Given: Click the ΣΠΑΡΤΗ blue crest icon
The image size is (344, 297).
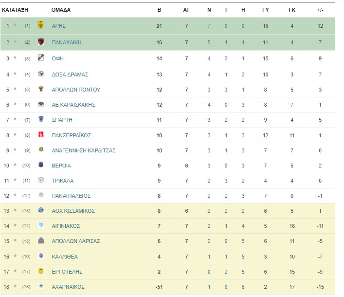Looking at the screenshot, I should [x=41, y=119].
